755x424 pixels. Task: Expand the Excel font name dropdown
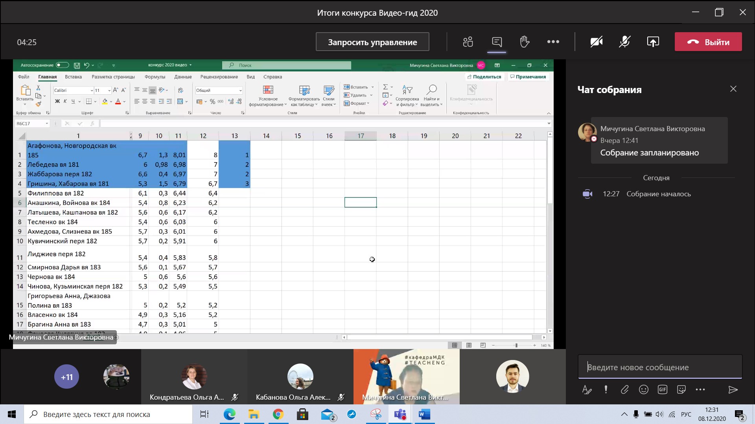click(92, 91)
